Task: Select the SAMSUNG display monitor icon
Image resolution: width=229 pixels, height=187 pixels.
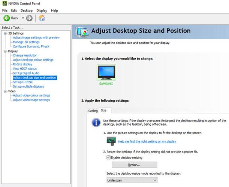Action: 106,73
